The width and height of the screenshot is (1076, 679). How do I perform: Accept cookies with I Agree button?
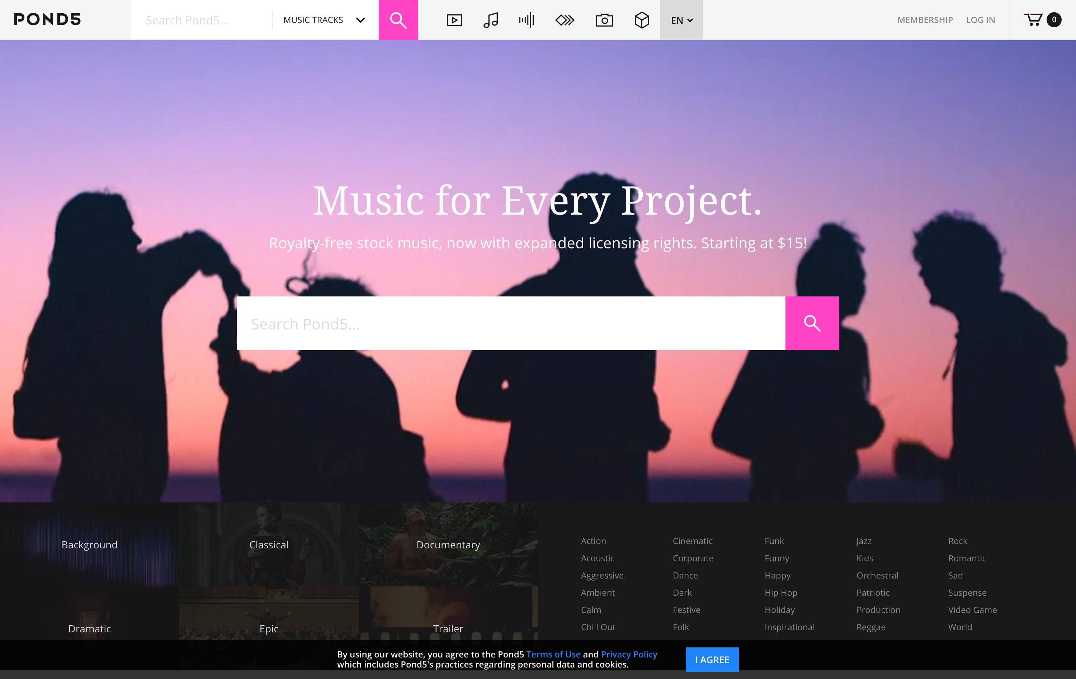pyautogui.click(x=711, y=659)
